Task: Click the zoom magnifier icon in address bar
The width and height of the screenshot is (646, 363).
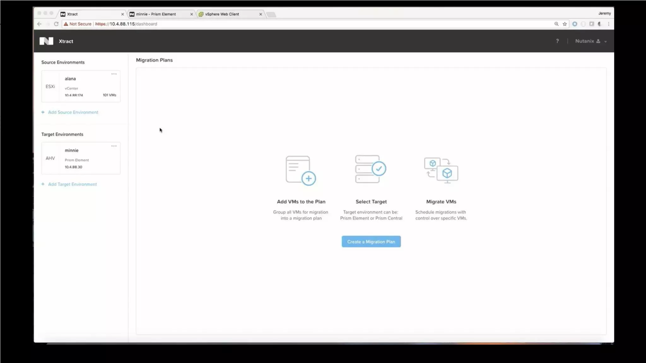Action: click(x=556, y=24)
